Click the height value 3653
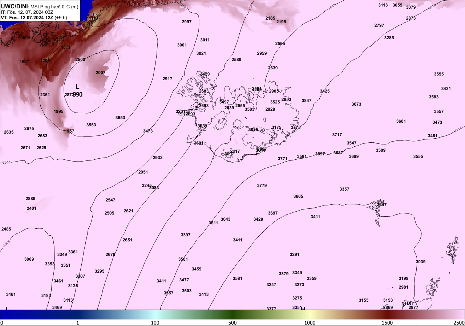The width and height of the screenshot is (465, 326). 120,118
